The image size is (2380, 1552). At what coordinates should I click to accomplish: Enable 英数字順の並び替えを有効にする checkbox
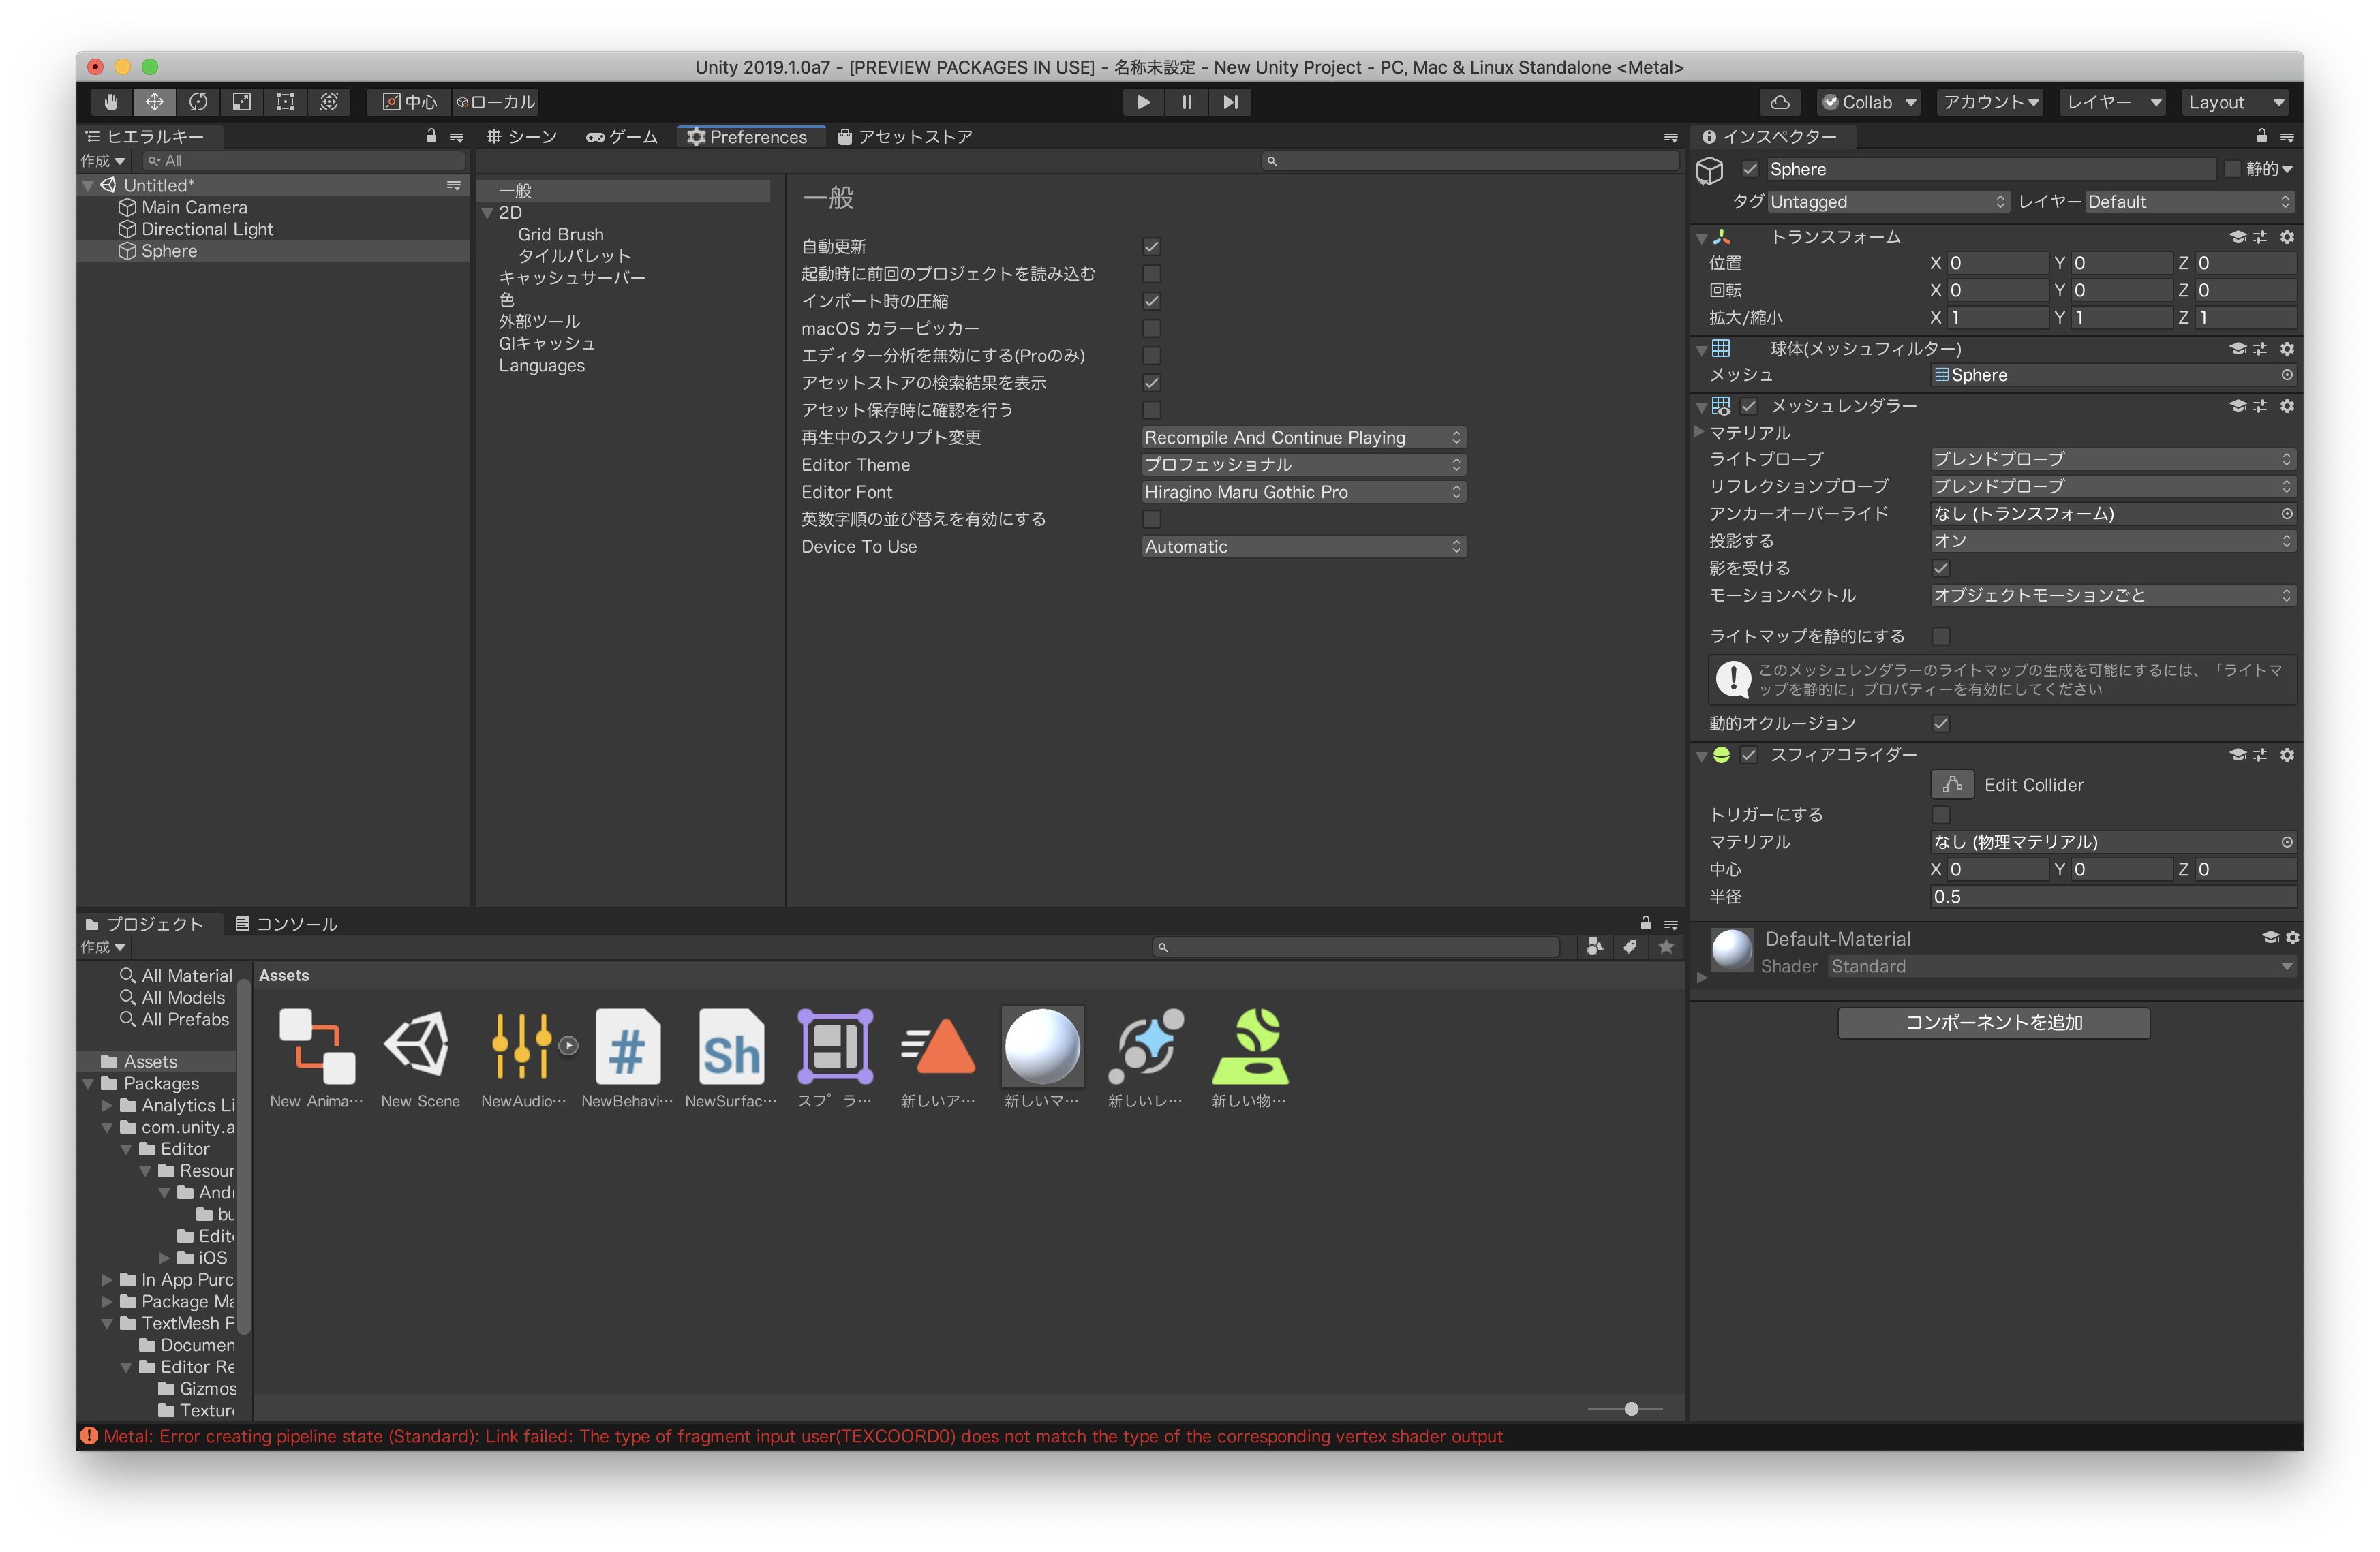pos(1152,520)
